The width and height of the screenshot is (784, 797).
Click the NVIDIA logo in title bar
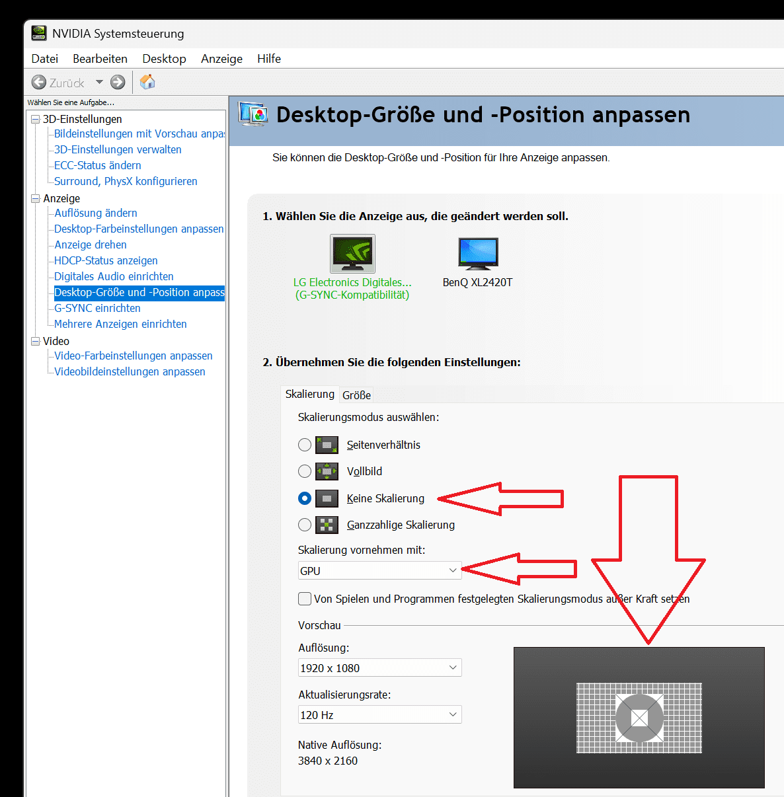click(39, 33)
